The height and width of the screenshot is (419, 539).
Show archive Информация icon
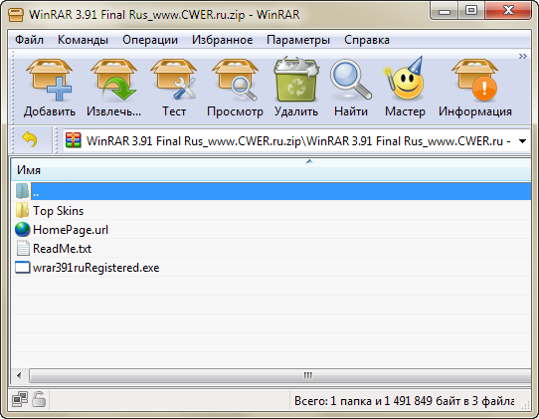click(475, 81)
